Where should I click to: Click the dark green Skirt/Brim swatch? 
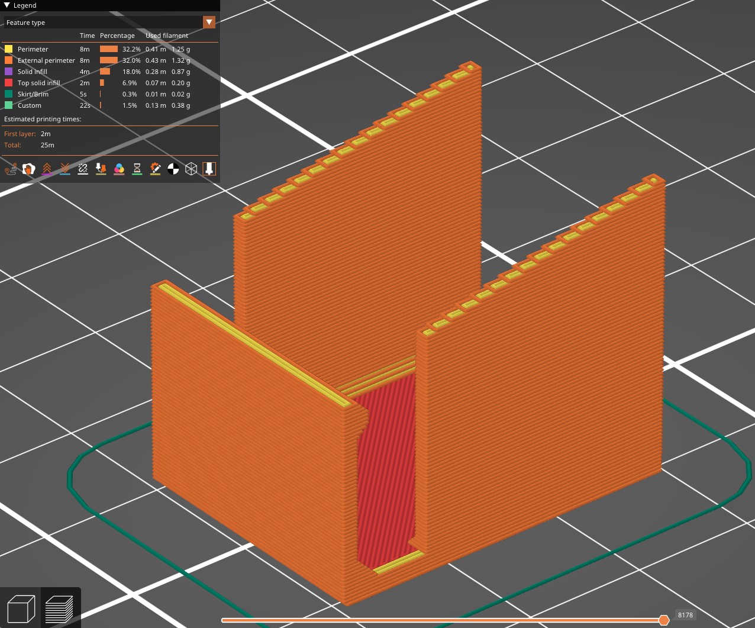click(x=8, y=94)
